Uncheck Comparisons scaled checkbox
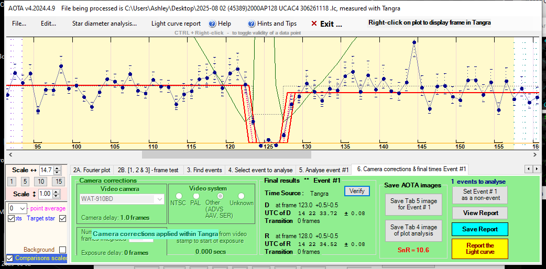The height and width of the screenshot is (269, 546). [10, 258]
